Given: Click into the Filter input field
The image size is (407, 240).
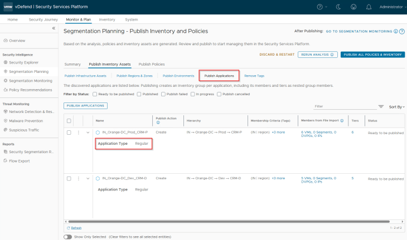Looking at the screenshot, I should click(x=344, y=106).
